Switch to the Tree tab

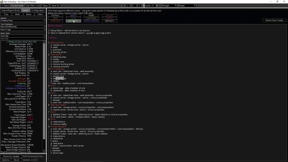pos(6,14)
